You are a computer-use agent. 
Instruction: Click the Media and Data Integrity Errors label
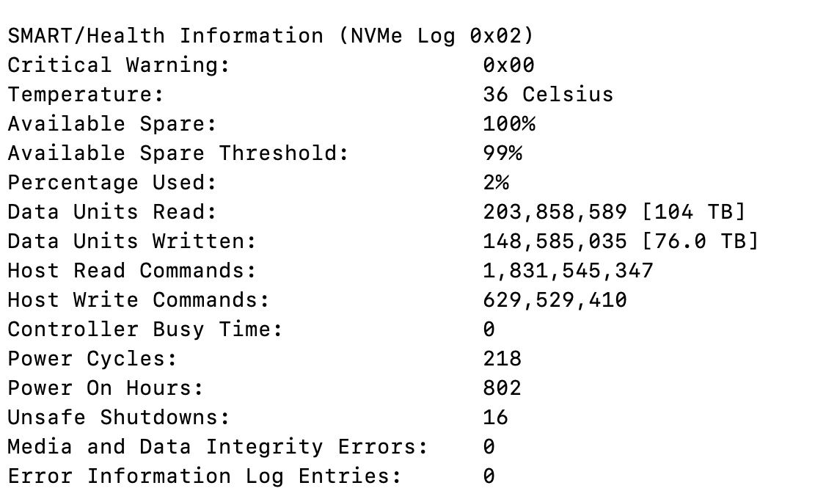click(x=218, y=447)
